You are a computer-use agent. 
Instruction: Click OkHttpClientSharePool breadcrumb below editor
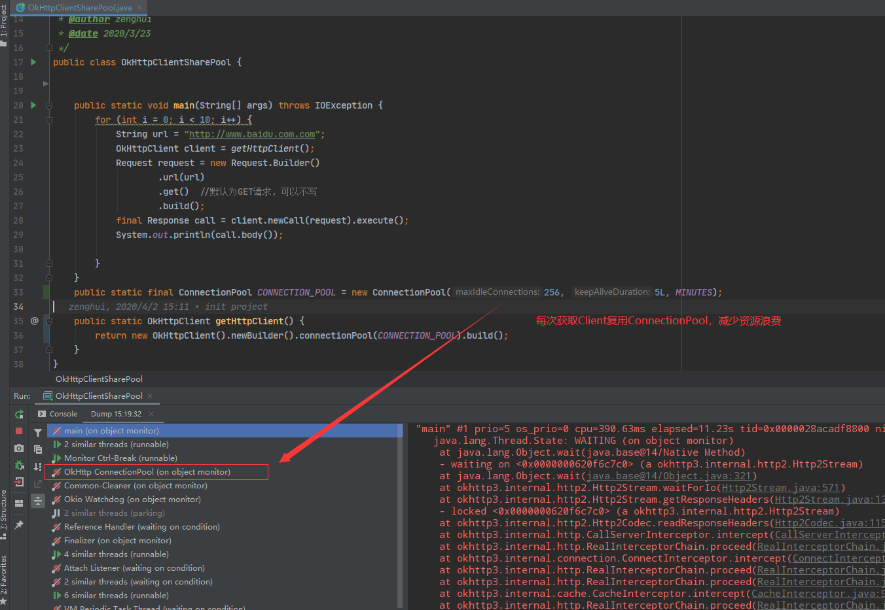(99, 379)
